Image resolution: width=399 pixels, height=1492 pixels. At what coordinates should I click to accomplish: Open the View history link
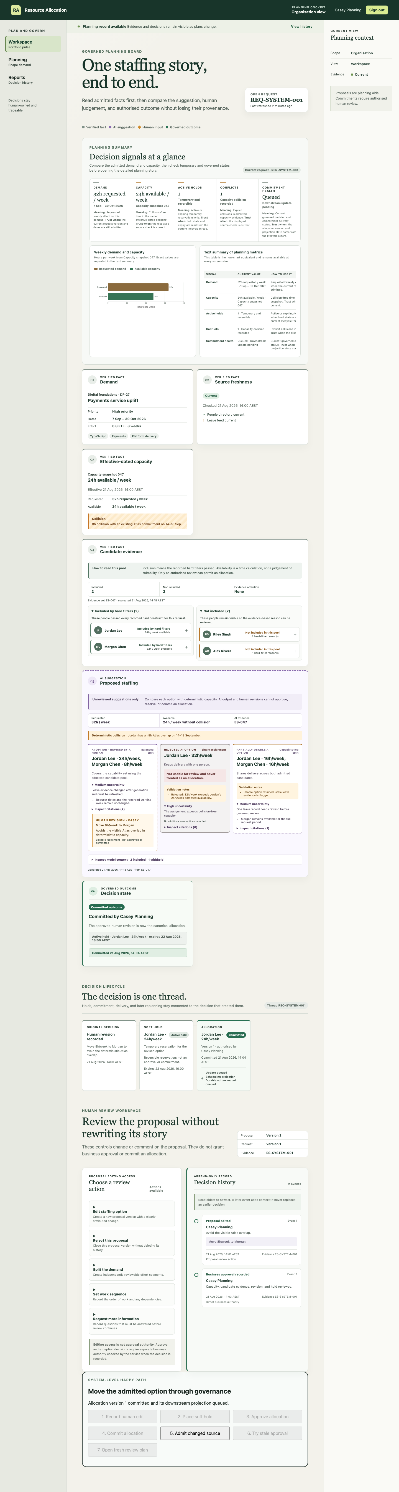click(302, 27)
